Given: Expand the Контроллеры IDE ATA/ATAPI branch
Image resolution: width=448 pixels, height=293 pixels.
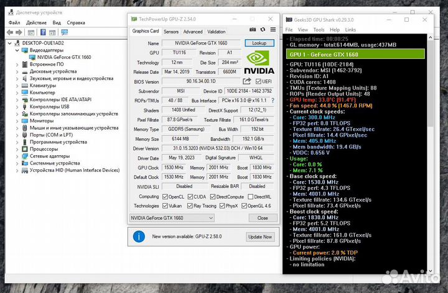Looking at the screenshot, I should click(x=17, y=100).
